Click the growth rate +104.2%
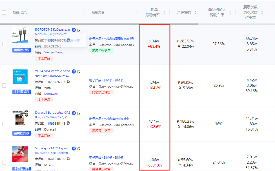The height and width of the screenshot is (171, 275). pos(154,88)
